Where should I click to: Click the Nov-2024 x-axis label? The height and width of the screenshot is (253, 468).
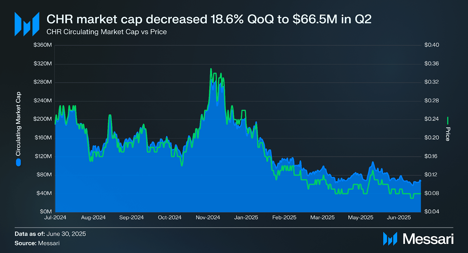coord(208,217)
